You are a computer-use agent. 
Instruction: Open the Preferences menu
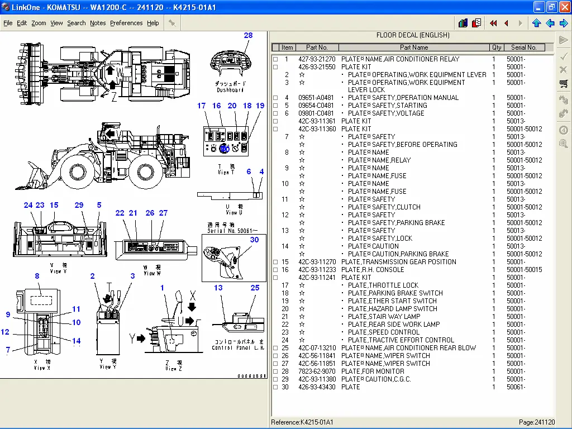pyautogui.click(x=126, y=23)
